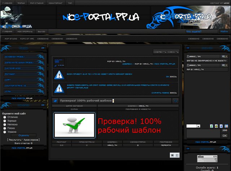Open the small thumbnail beside 'RIP by Makc_74' news
The width and height of the screenshot is (231, 171).
tap(59, 63)
